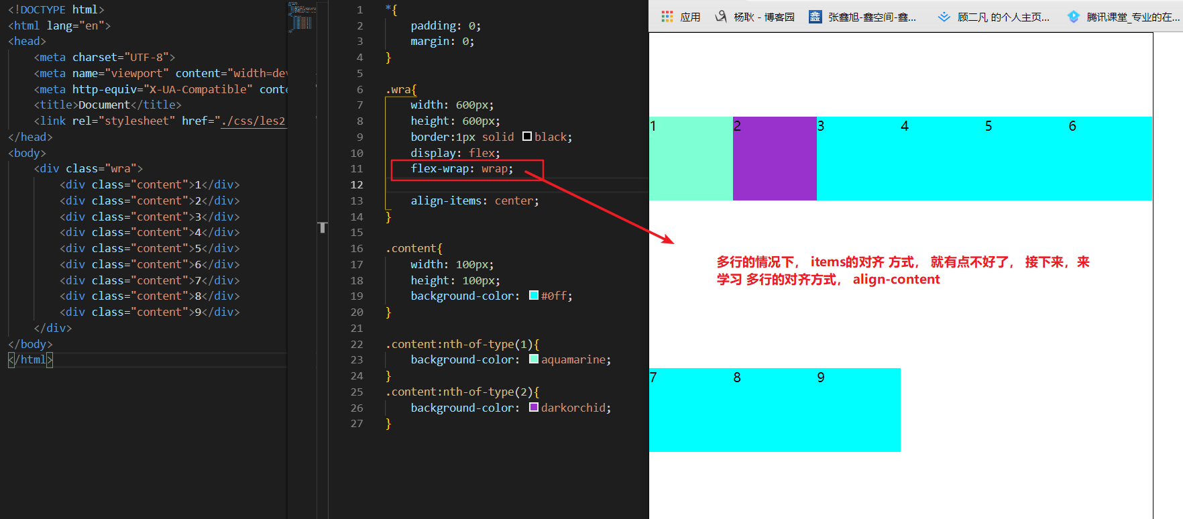Click the ./css/les2 stylesheet href link
The width and height of the screenshot is (1183, 519).
tap(253, 121)
